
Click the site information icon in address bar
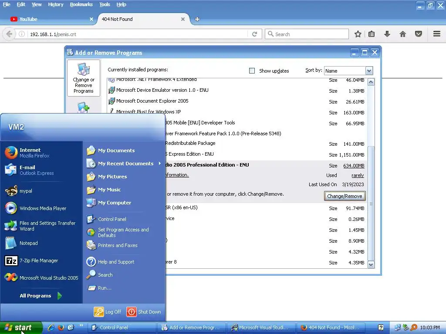point(22,34)
